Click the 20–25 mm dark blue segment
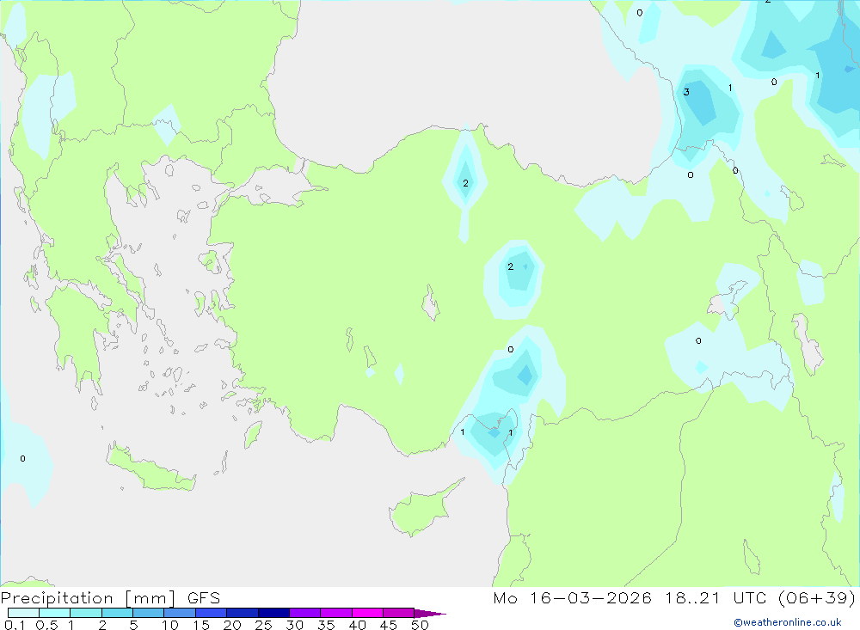 (242, 613)
